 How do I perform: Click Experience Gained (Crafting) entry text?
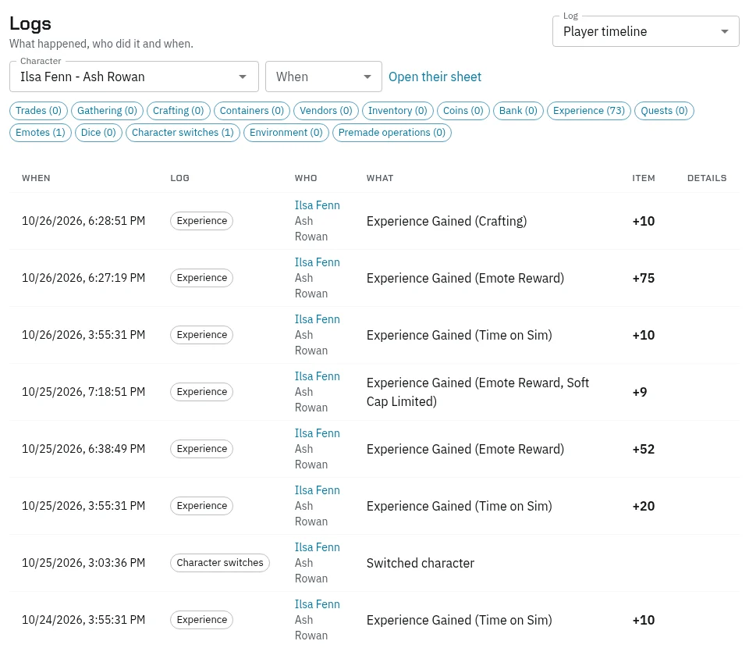[446, 221]
